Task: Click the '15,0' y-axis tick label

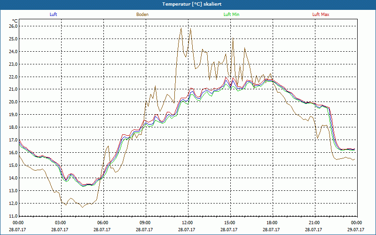Action: coord(14,165)
